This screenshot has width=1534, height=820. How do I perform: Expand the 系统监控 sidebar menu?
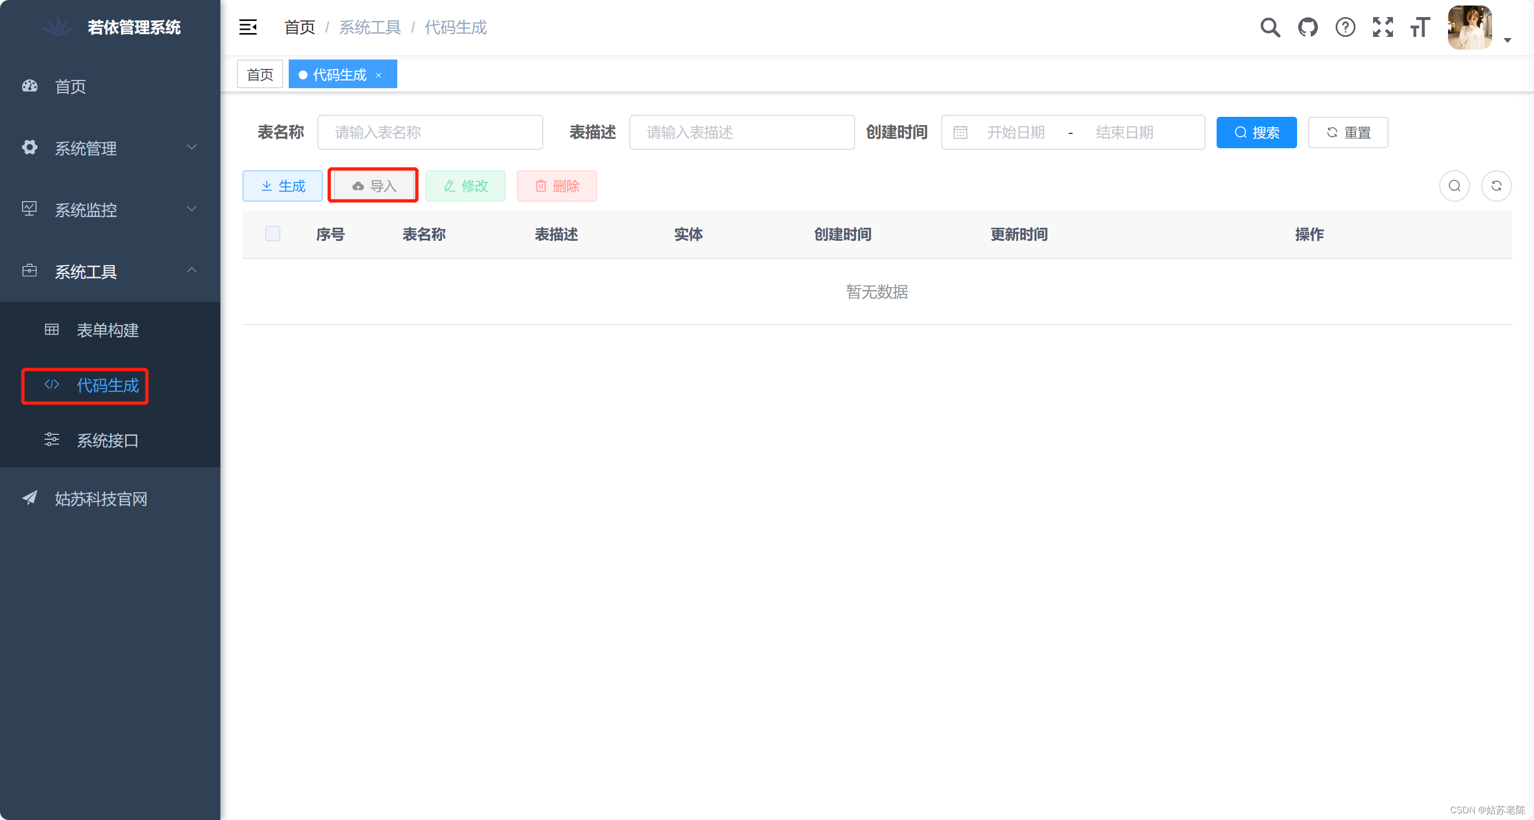coord(110,209)
